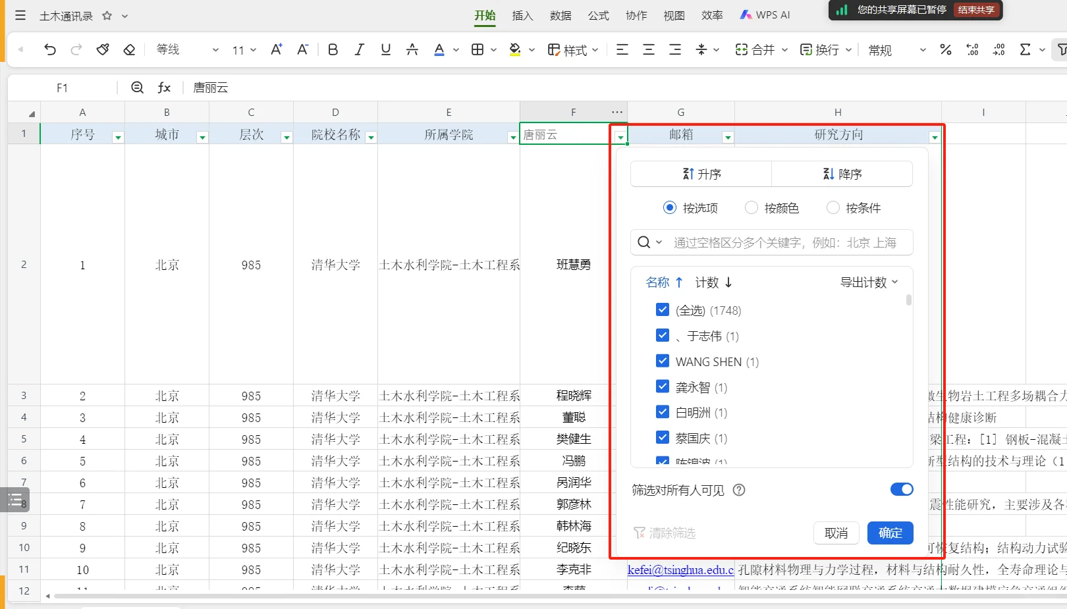Image resolution: width=1067 pixels, height=609 pixels.
Task: Click the increase decimal places icon
Action: click(972, 49)
